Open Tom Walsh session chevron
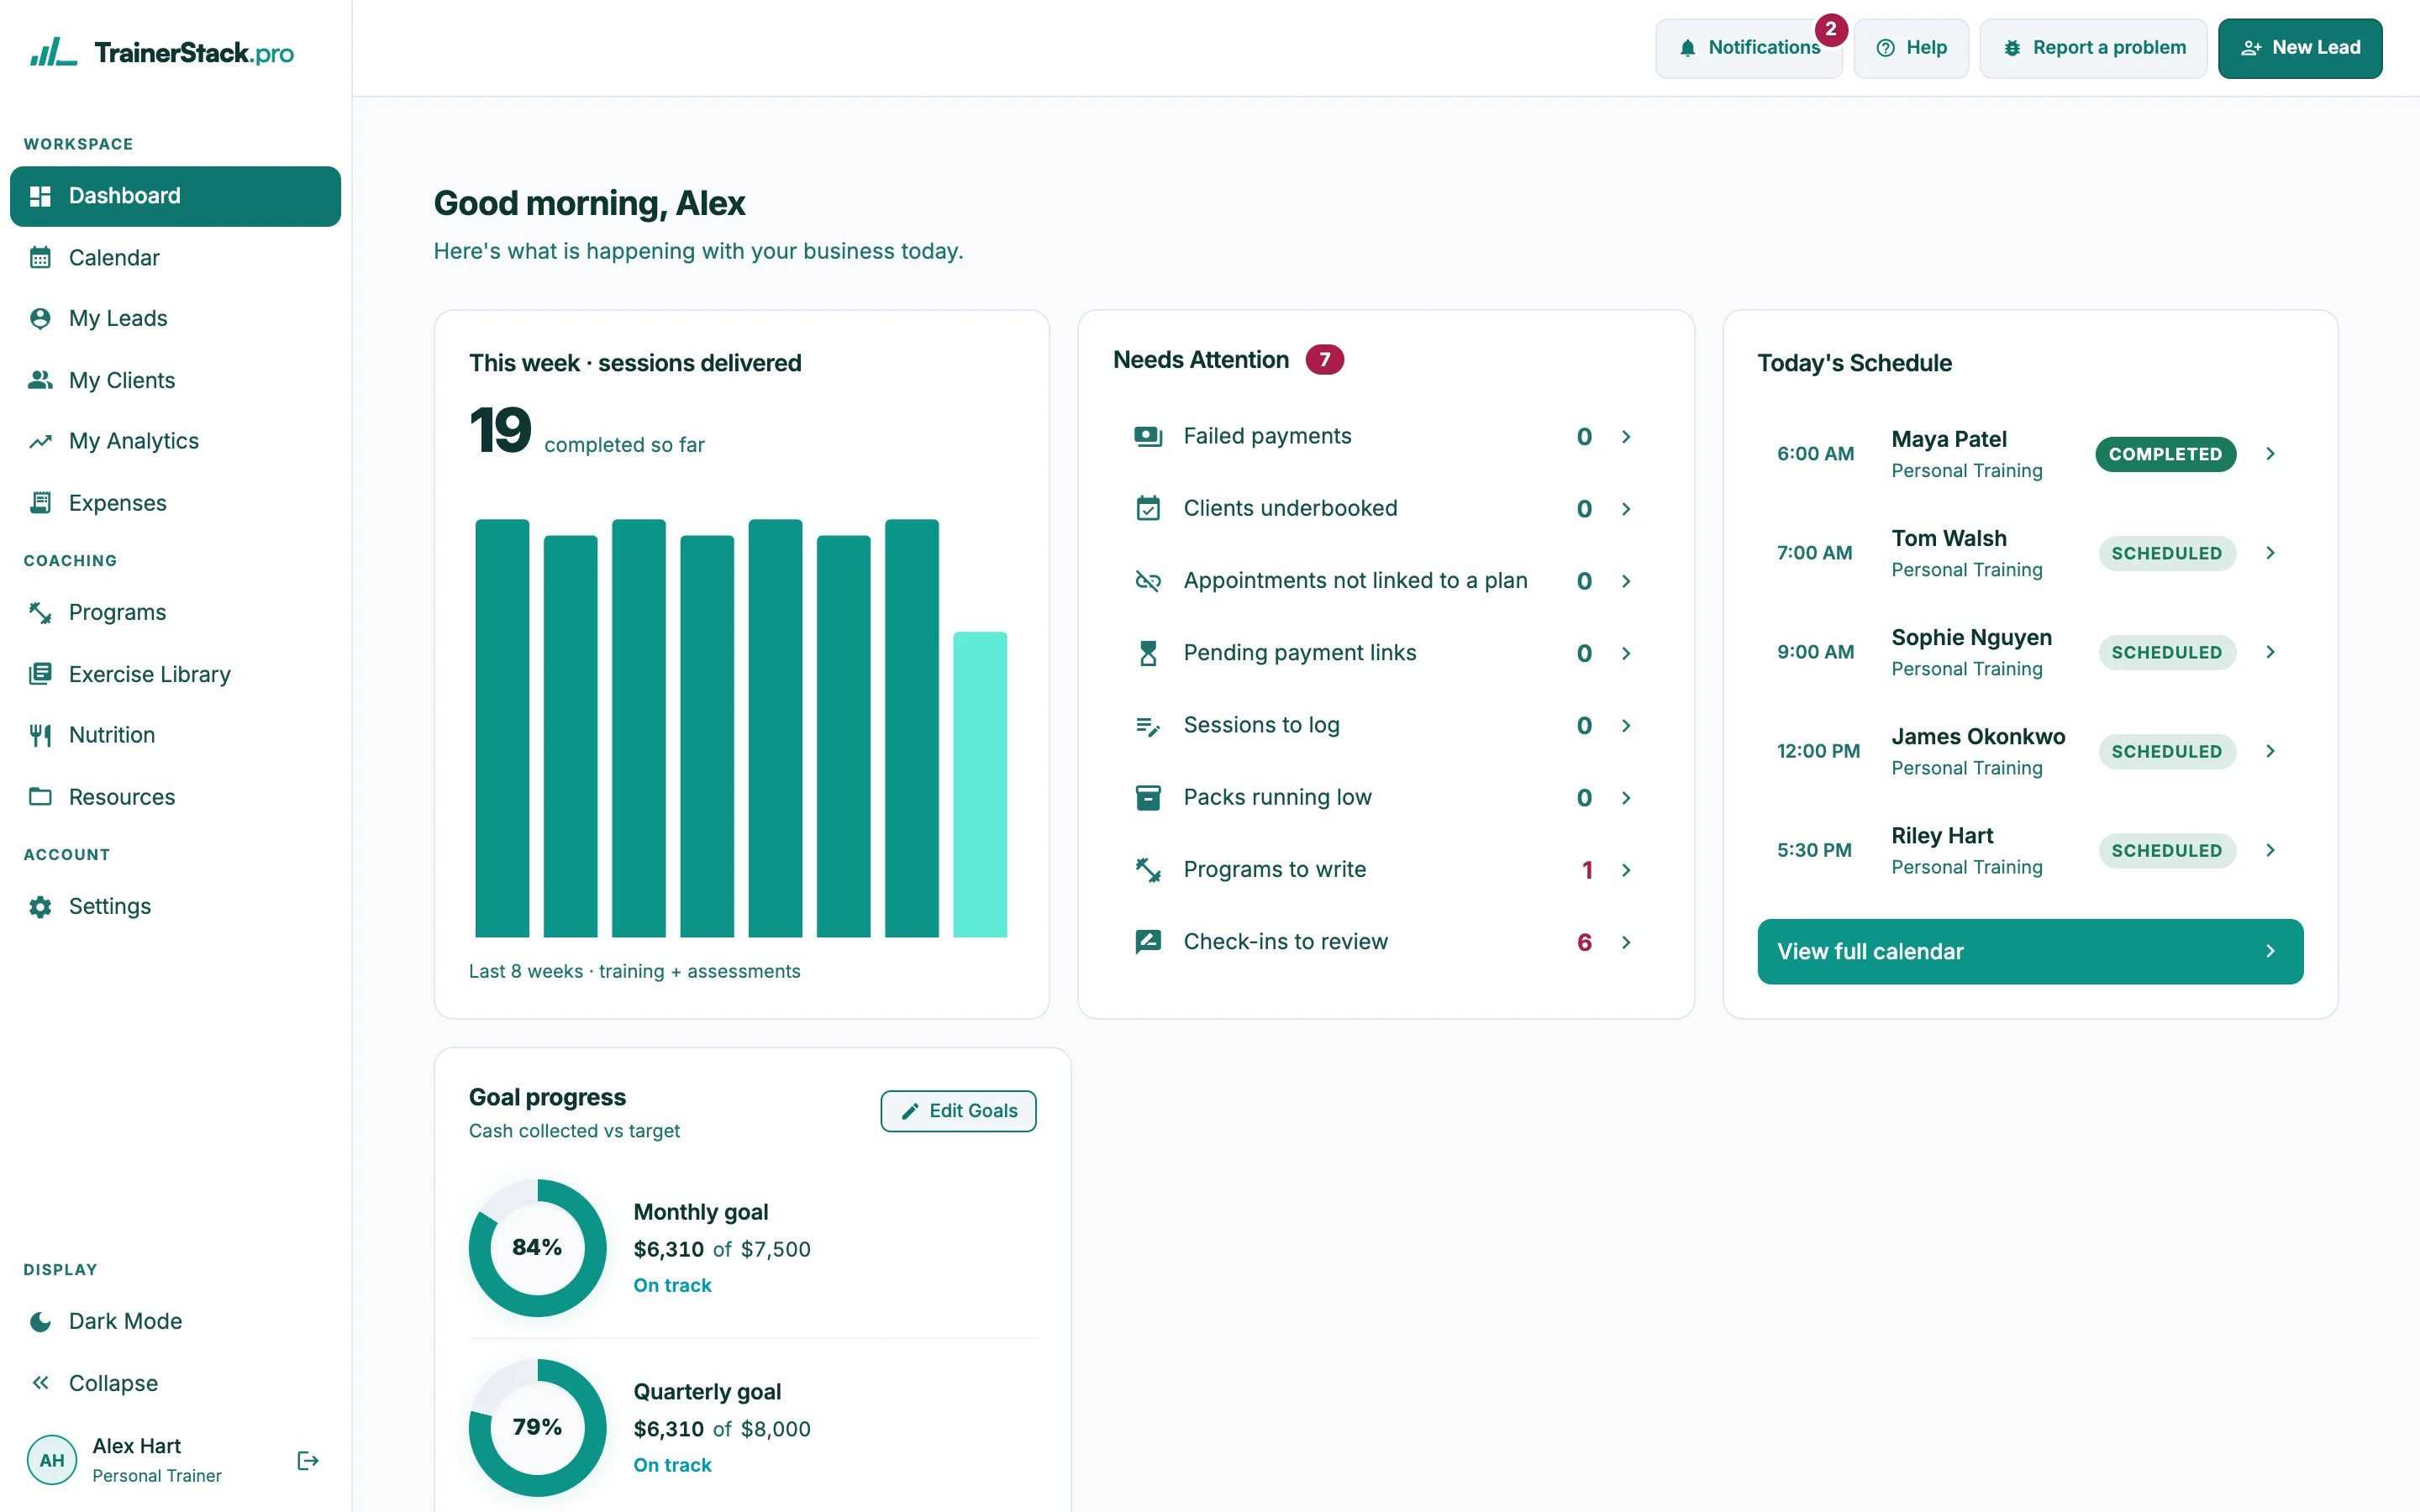Image resolution: width=2420 pixels, height=1512 pixels. click(2270, 553)
